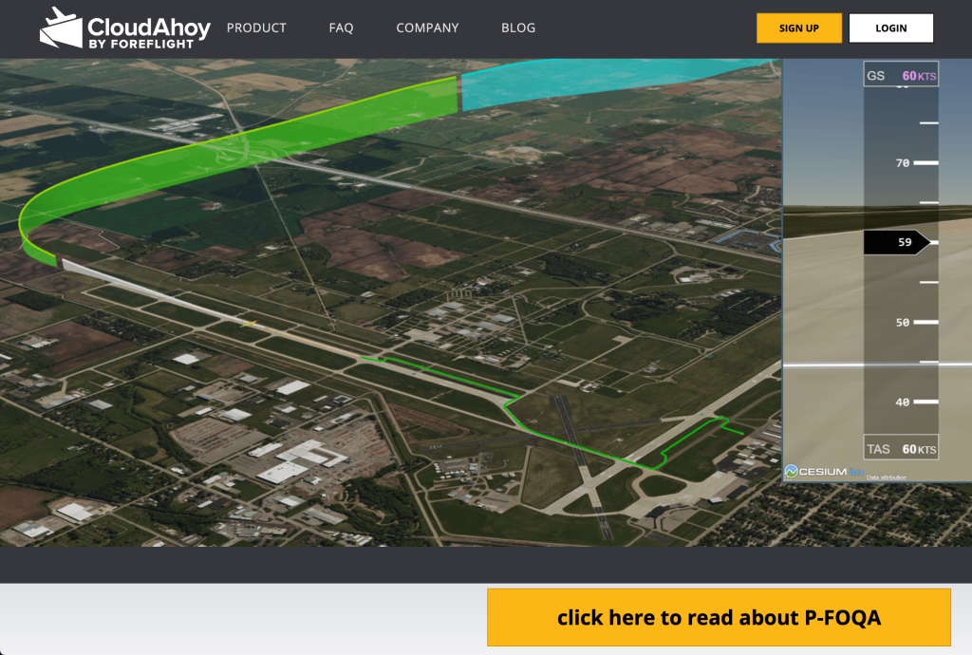
Task: Go to the FAQ page
Action: (x=341, y=28)
